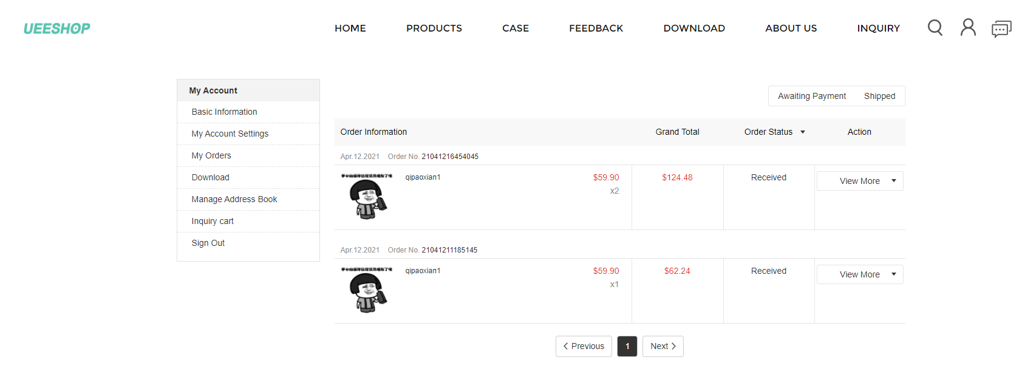Open the search magnifier icon
The image size is (1022, 377).
(x=935, y=28)
